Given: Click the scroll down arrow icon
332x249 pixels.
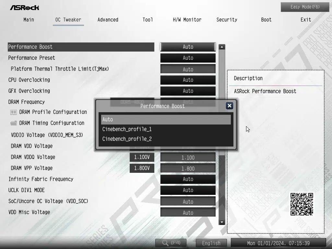Looking at the screenshot, I should (222, 222).
